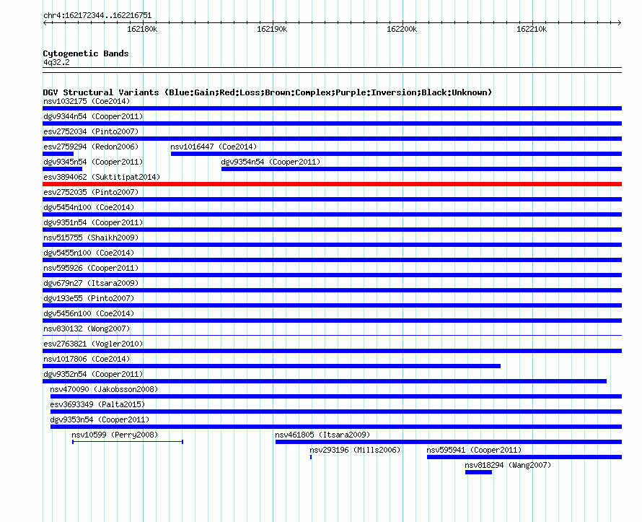642x522 pixels.
Task: Click the dgv5455n100 (Coe2014) label
Action: point(89,253)
